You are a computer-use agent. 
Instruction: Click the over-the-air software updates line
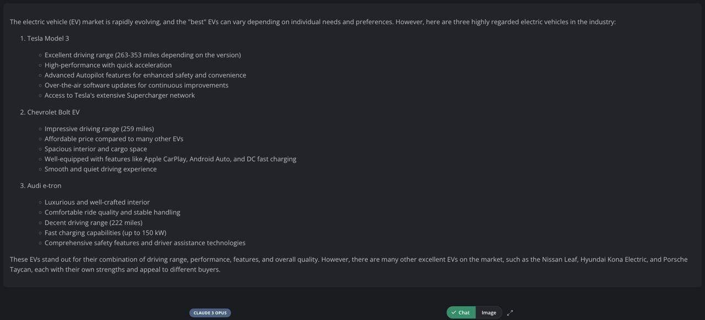point(136,85)
